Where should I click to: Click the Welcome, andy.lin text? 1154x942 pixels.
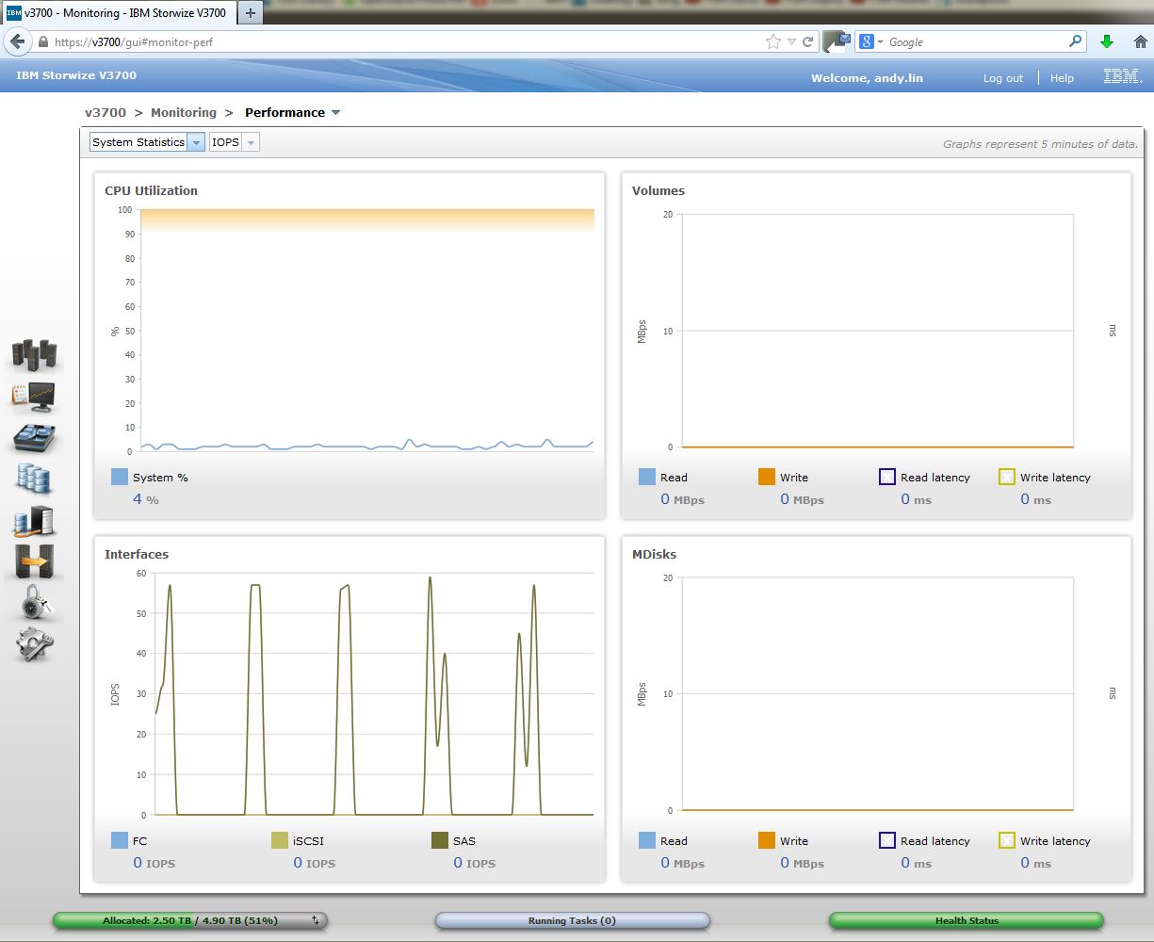[x=867, y=78]
